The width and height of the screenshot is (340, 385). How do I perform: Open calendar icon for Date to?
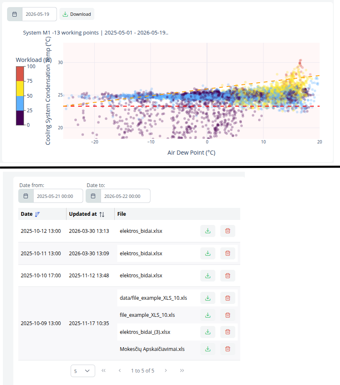click(93, 196)
